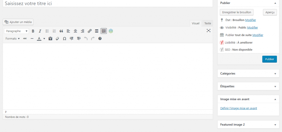Click the blue Publier button
This screenshot has height=132, width=282.
(269, 59)
